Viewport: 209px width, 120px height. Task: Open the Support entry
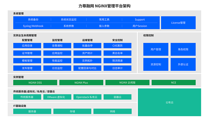click(x=140, y=19)
